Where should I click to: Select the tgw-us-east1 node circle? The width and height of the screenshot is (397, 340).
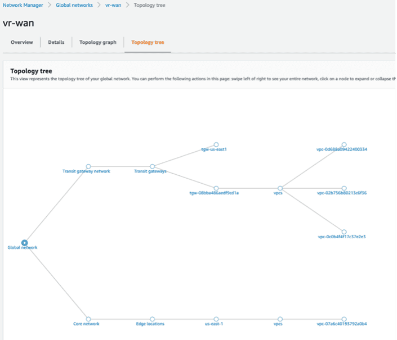(x=216, y=144)
